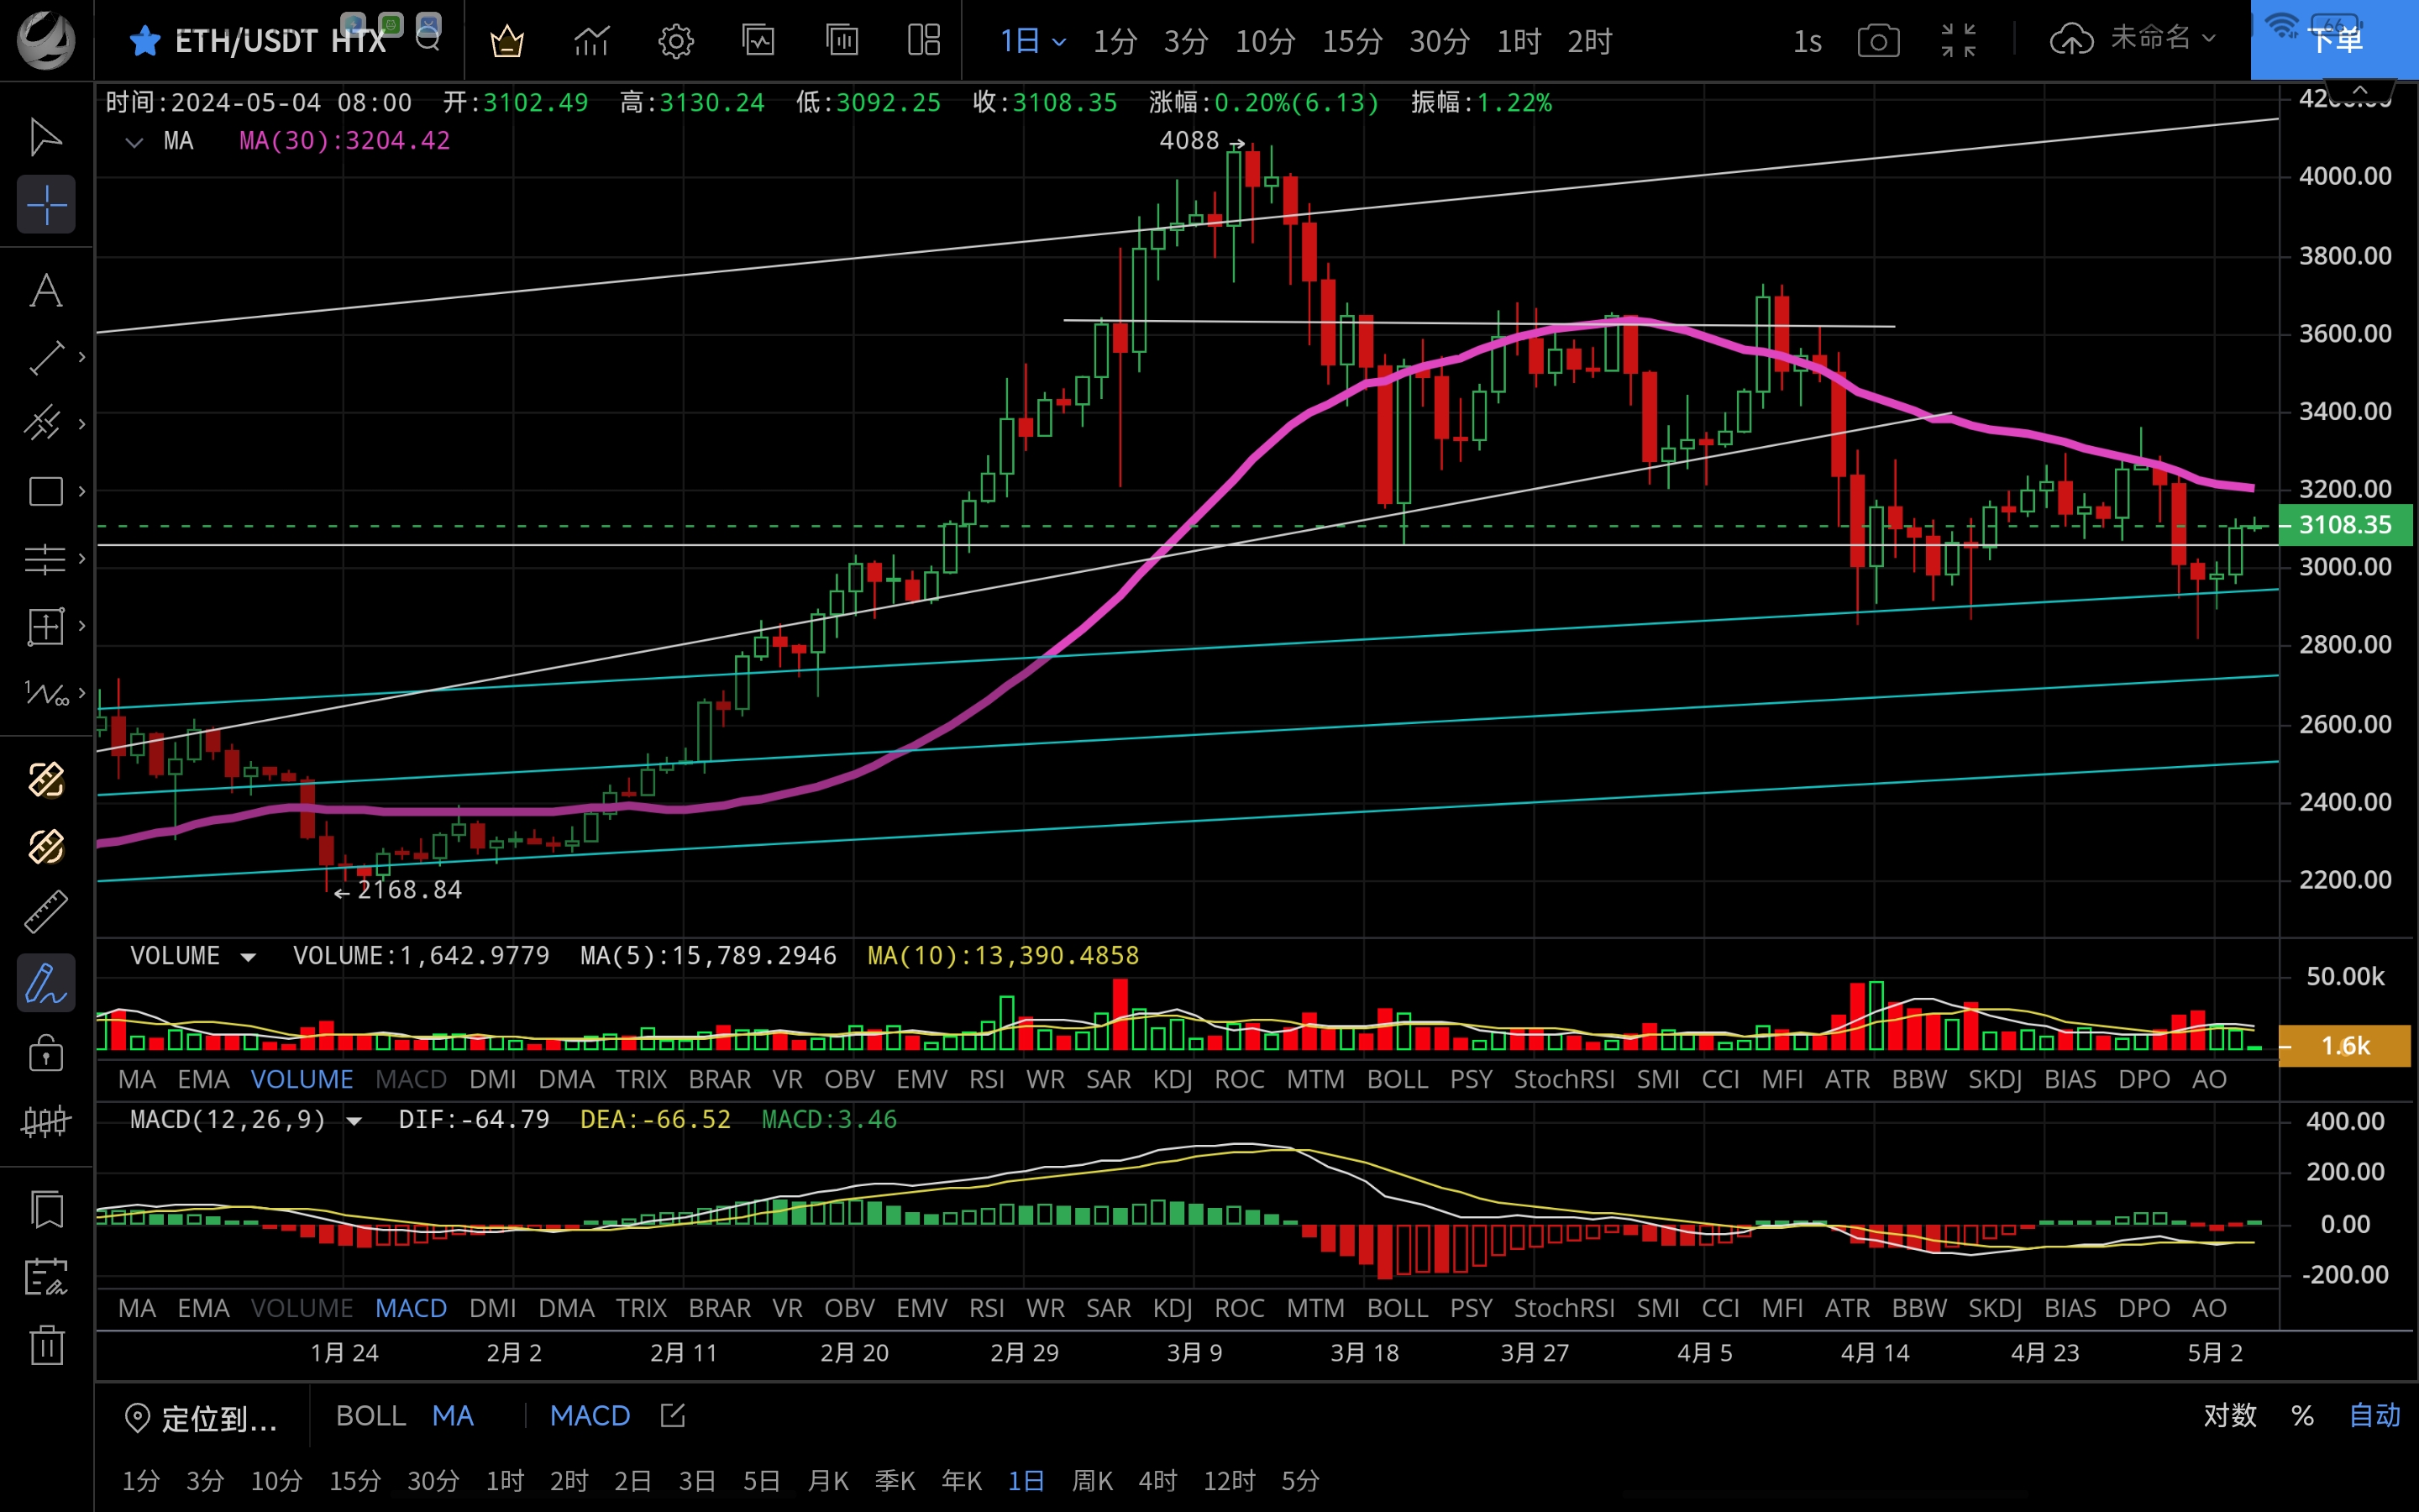Delete drawings with the trash icon
The width and height of the screenshot is (2419, 1512).
46,1345
